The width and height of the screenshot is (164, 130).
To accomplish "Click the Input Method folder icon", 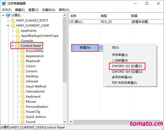I will (x=23, y=86).
